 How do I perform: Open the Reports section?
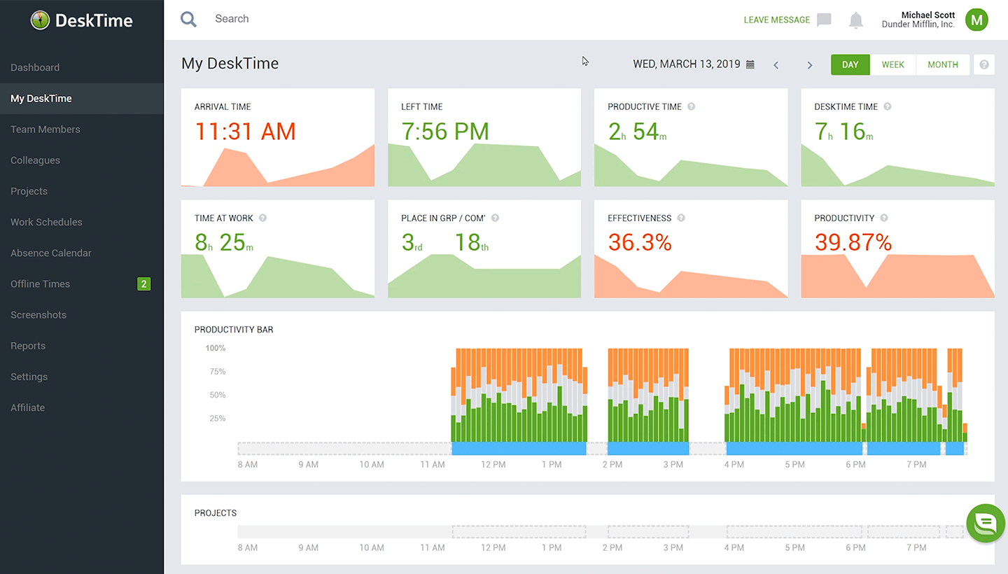point(28,345)
